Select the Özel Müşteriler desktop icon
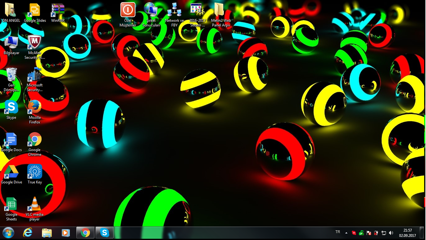Viewport: 426px width, 240px height. click(128, 15)
